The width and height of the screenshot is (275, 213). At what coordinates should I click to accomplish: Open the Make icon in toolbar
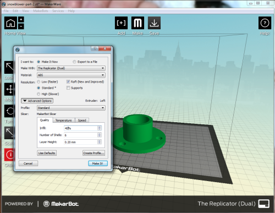coord(137,23)
